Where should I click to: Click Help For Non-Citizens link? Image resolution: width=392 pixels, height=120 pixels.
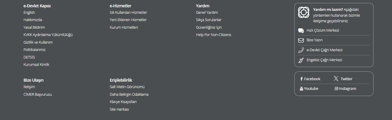click(213, 35)
